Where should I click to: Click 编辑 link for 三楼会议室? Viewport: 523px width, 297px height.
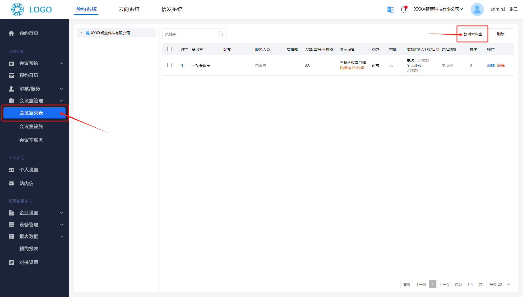point(491,65)
